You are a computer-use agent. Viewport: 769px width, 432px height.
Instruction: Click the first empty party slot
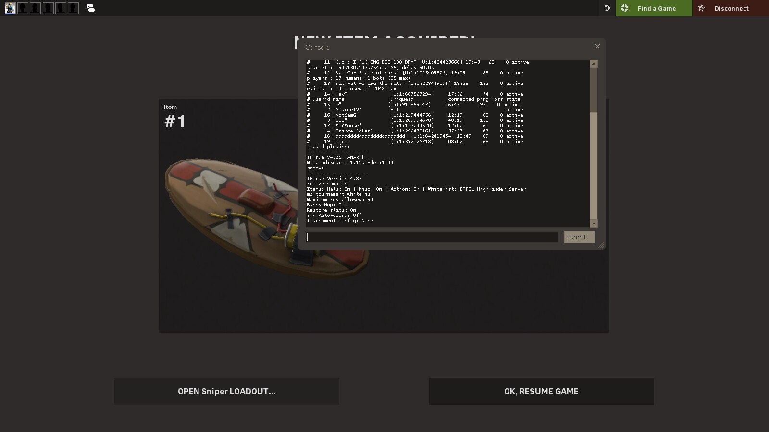[23, 8]
